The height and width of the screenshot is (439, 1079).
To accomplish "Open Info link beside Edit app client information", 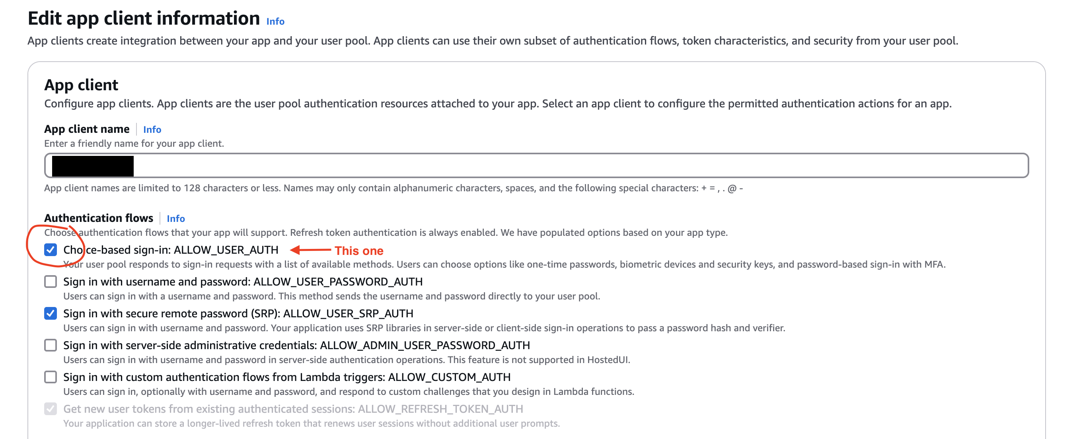I will click(275, 21).
